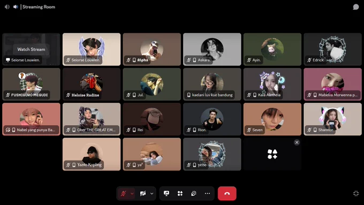
Task: Watch Seiorse Louwien's stream
Action: [31, 49]
